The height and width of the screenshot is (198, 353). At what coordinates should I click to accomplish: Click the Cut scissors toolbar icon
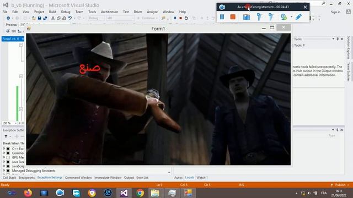point(53,18)
